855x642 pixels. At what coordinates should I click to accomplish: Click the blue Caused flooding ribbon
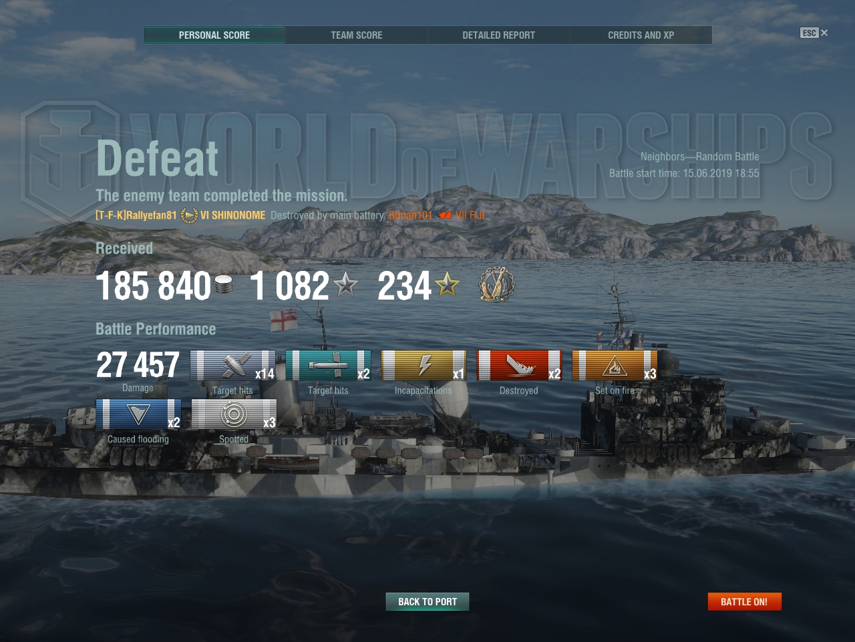(138, 414)
